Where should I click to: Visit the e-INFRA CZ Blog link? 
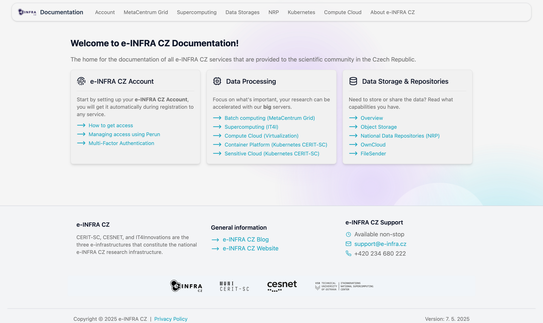(245, 239)
